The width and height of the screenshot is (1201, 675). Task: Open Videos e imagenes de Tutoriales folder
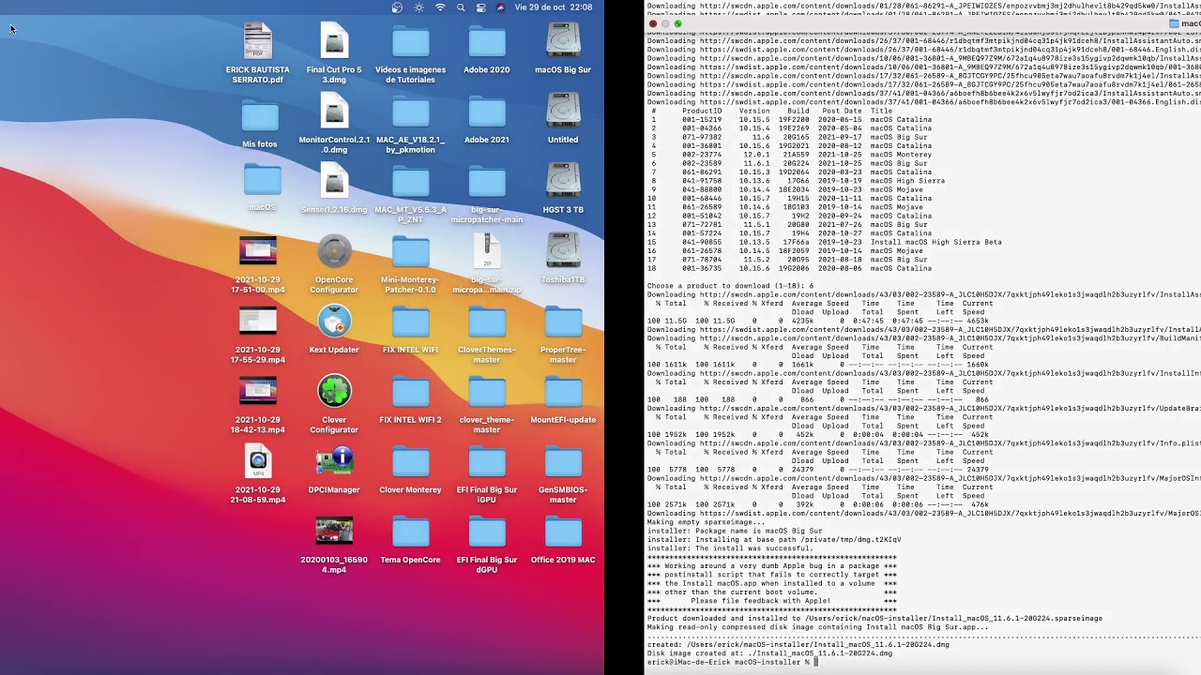pyautogui.click(x=410, y=42)
